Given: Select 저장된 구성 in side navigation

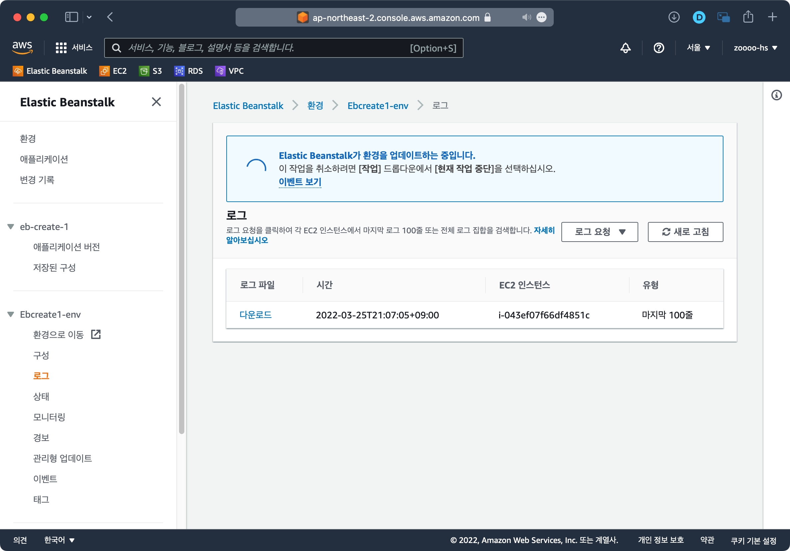Looking at the screenshot, I should click(x=54, y=268).
